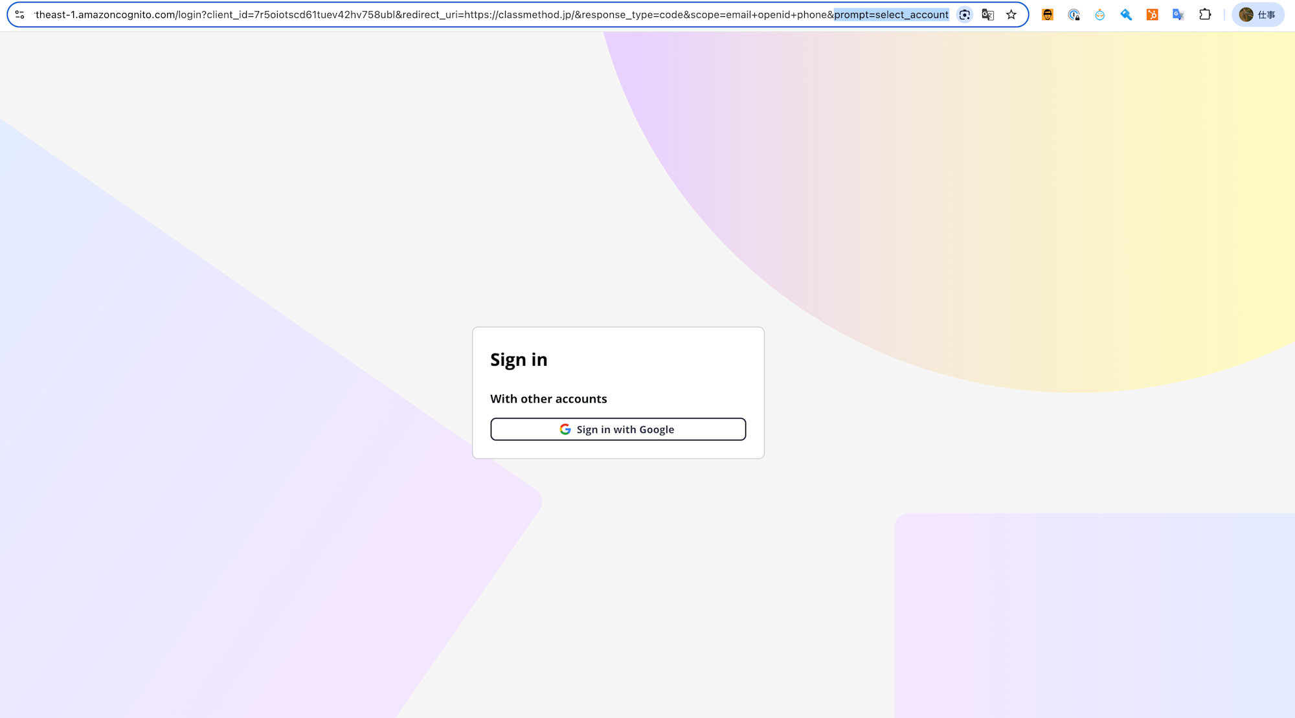1295x718 pixels.
Task: Open the 1Password extension icon
Action: coord(1074,14)
